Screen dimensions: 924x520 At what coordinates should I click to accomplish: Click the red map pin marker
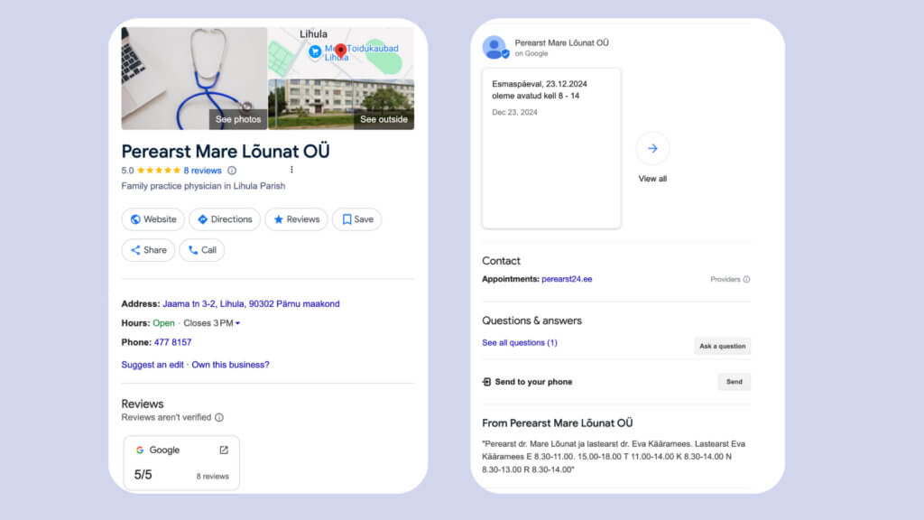(340, 51)
